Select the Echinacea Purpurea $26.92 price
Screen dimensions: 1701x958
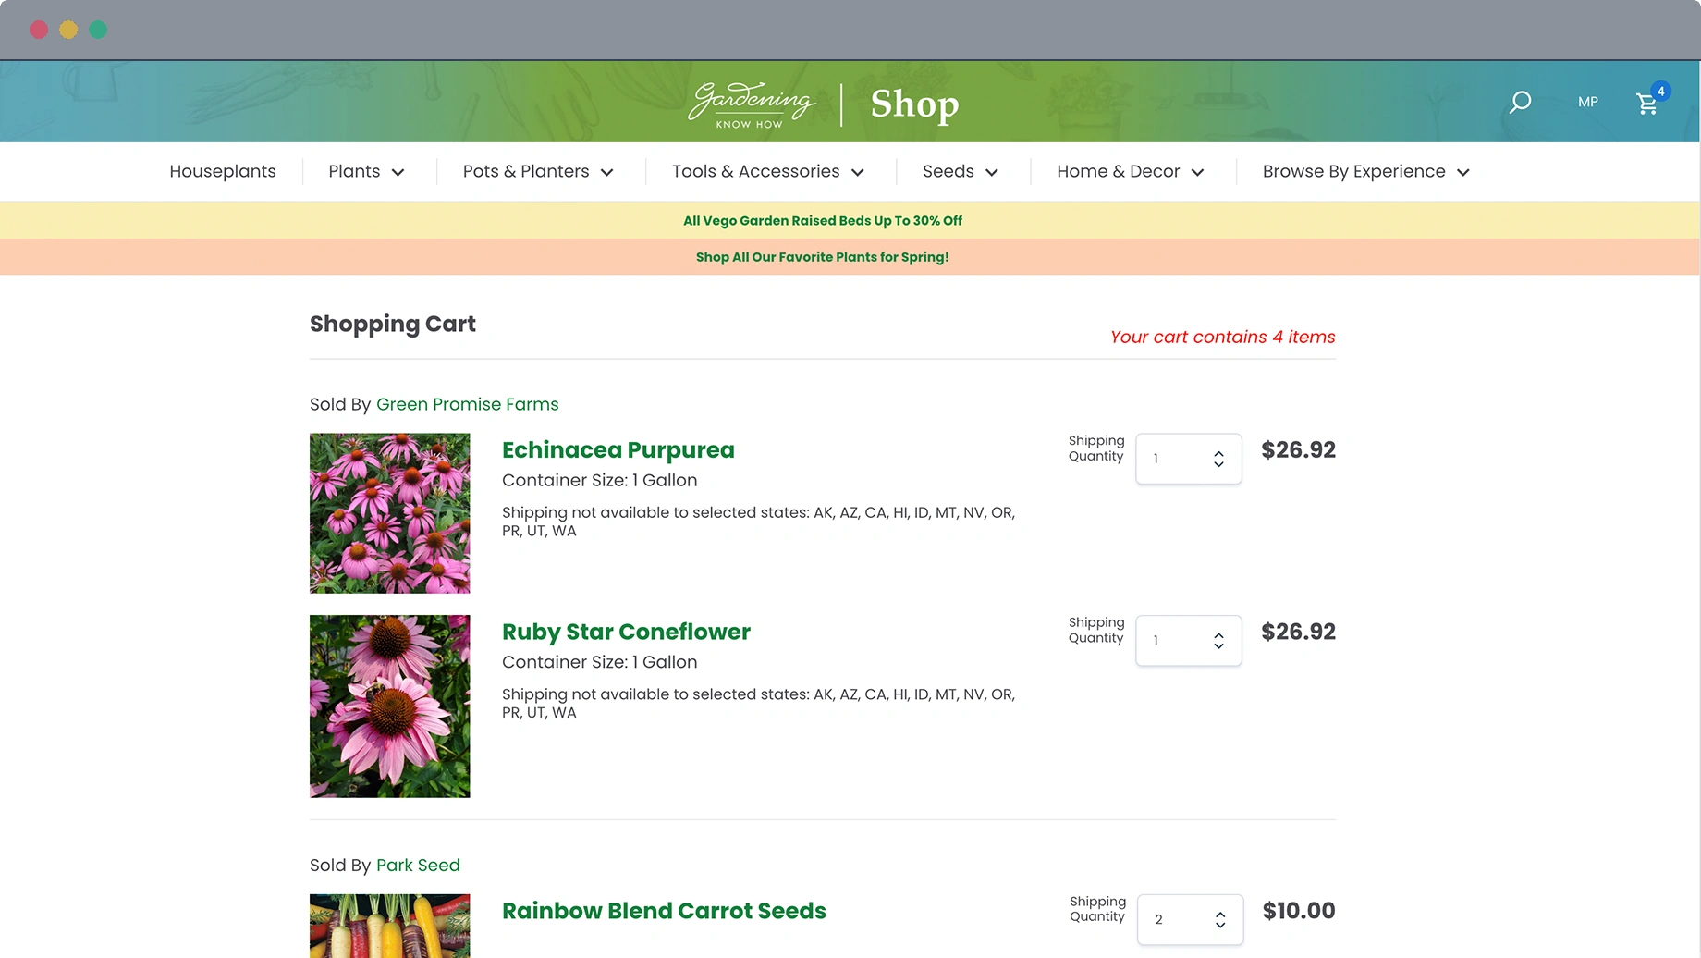[x=1298, y=450]
